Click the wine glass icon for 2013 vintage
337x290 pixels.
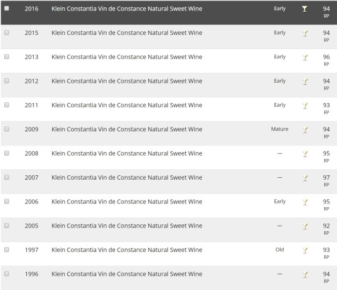[305, 57]
